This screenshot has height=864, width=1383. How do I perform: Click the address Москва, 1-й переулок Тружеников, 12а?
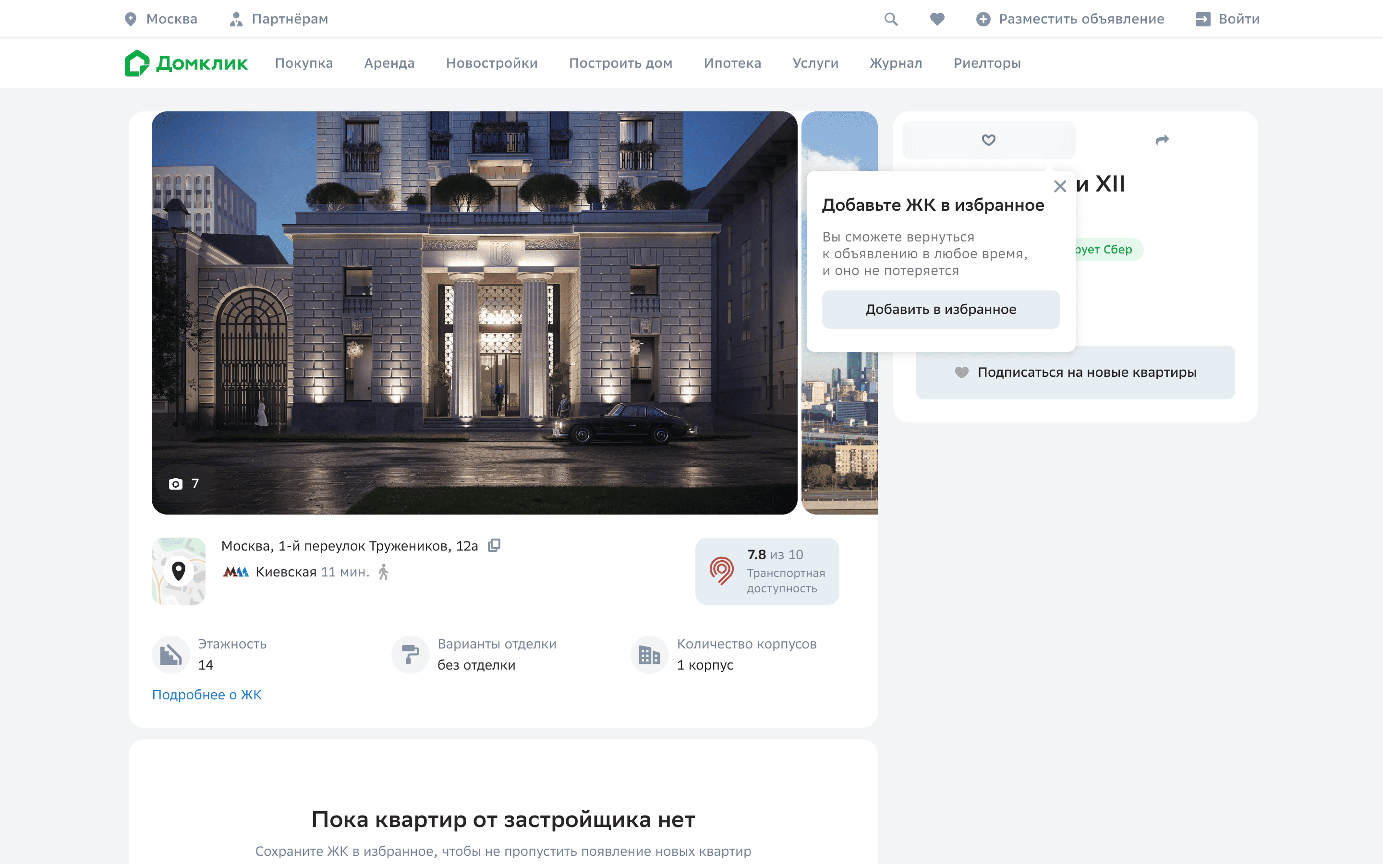(x=349, y=546)
